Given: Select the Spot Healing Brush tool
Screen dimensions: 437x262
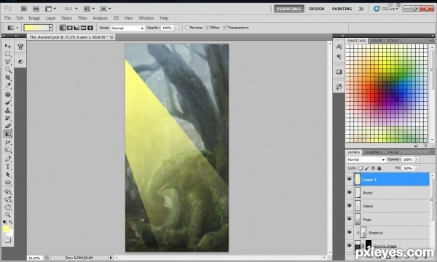Looking at the screenshot, I should point(8,95).
